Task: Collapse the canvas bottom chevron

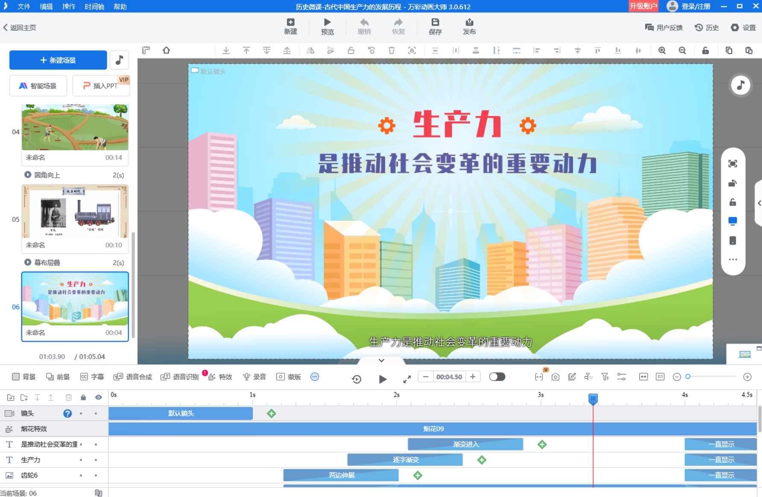Action: (381, 360)
